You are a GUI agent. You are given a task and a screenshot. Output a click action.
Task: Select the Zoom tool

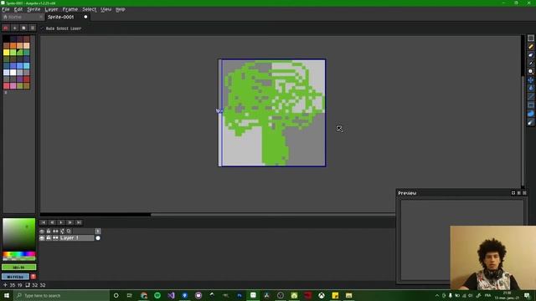point(530,72)
